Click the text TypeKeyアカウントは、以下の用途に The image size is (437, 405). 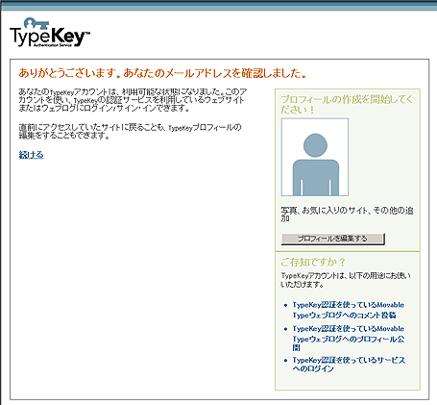click(x=346, y=280)
